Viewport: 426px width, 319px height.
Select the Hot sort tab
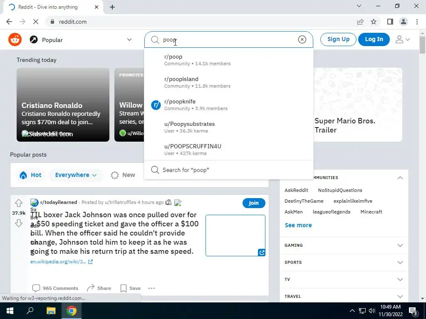[30, 175]
